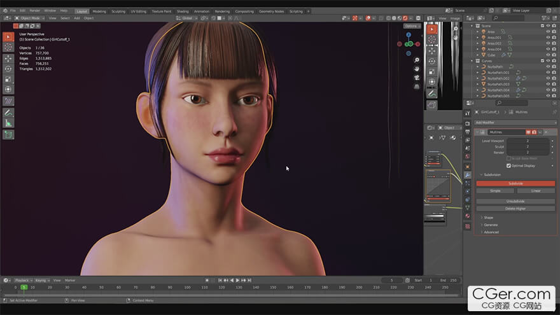Switch perspective/orthographic with the grid gizmo
Image resolution: width=560 pixels, height=315 pixels.
coord(416,87)
